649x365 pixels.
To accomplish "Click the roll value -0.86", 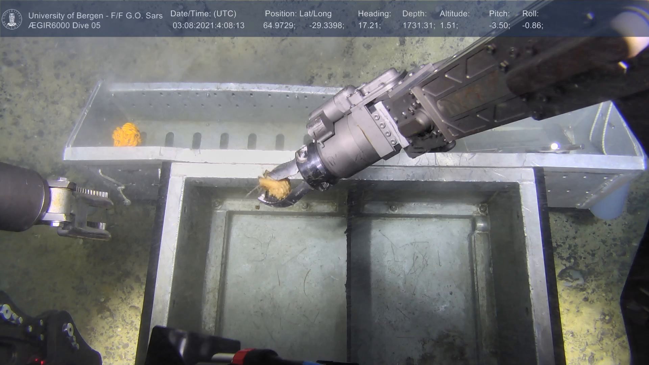I will click(532, 26).
